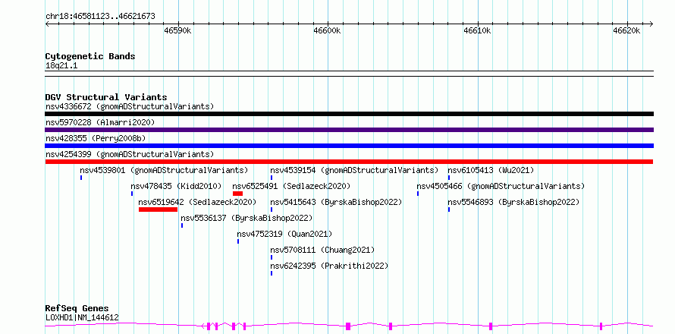Click the DGV Structural Variants track title
Screen dimensions: 675x334
pos(106,97)
